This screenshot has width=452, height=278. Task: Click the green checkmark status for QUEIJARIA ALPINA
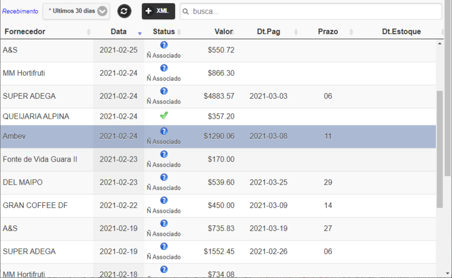coord(164,116)
